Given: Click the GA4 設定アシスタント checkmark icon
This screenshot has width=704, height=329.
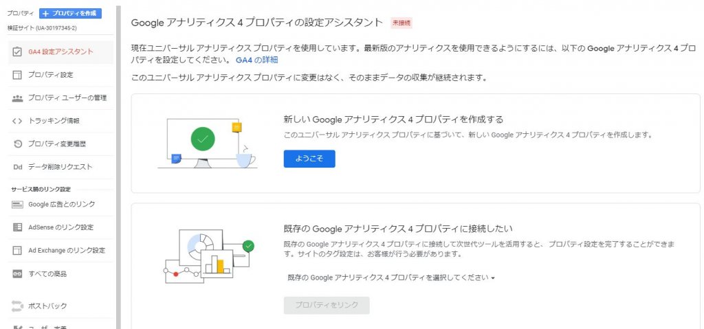Looking at the screenshot, I should click(x=17, y=52).
